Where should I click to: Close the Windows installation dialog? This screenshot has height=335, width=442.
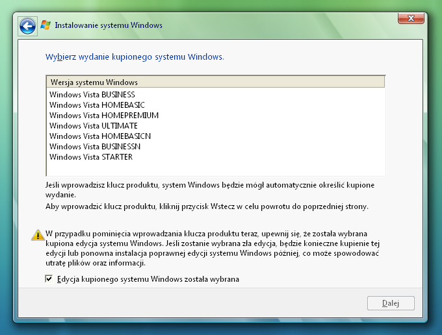click(x=411, y=18)
